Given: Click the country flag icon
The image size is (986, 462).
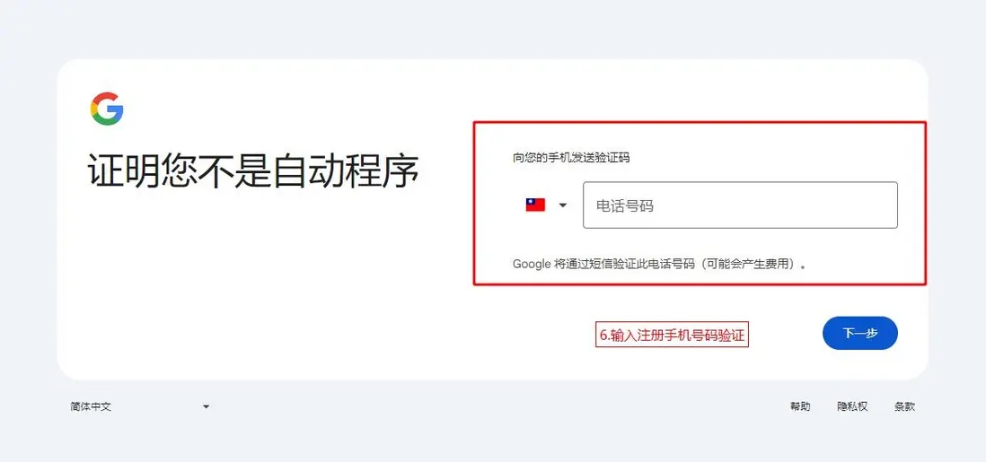Looking at the screenshot, I should tap(535, 205).
